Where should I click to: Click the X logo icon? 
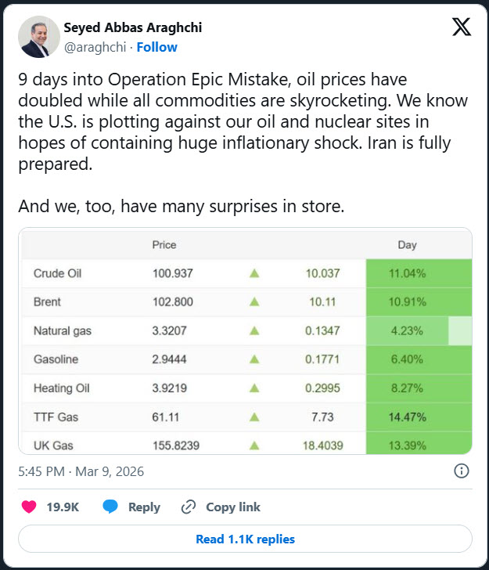click(462, 27)
